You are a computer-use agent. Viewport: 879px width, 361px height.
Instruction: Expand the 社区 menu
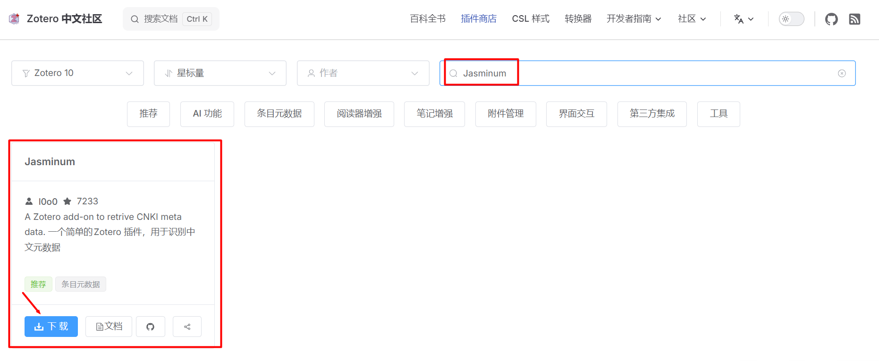click(692, 19)
